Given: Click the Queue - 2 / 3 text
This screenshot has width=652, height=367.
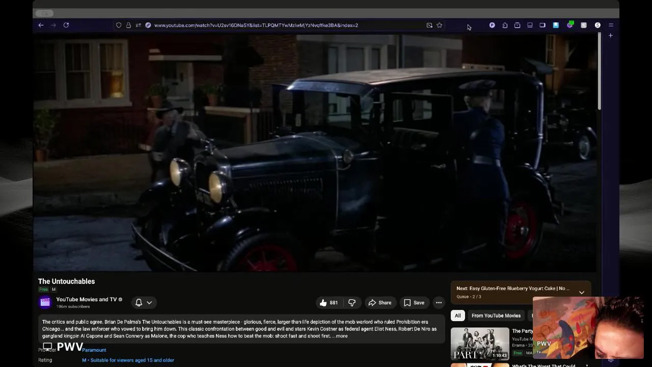Looking at the screenshot, I should point(469,297).
